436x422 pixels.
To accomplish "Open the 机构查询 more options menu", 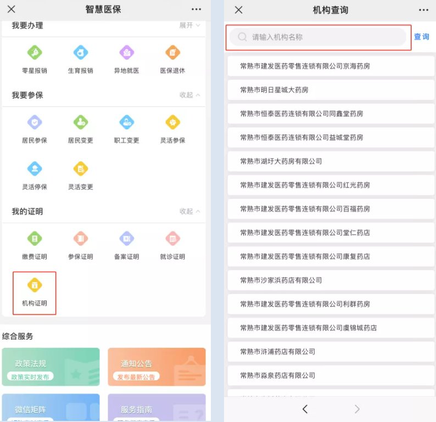I will pos(423,10).
